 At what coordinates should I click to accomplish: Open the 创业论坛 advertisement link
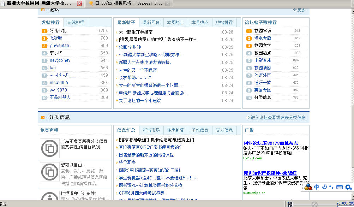270,143
